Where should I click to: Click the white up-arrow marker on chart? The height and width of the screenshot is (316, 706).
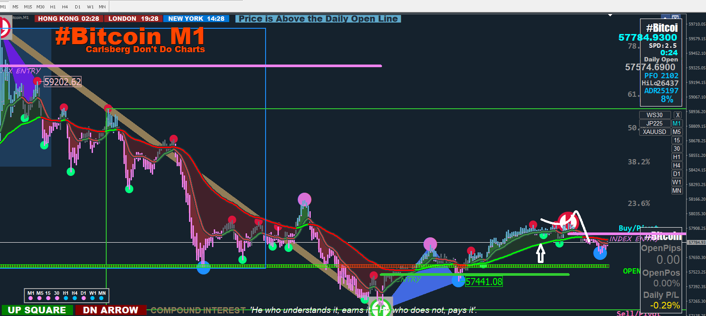[540, 254]
